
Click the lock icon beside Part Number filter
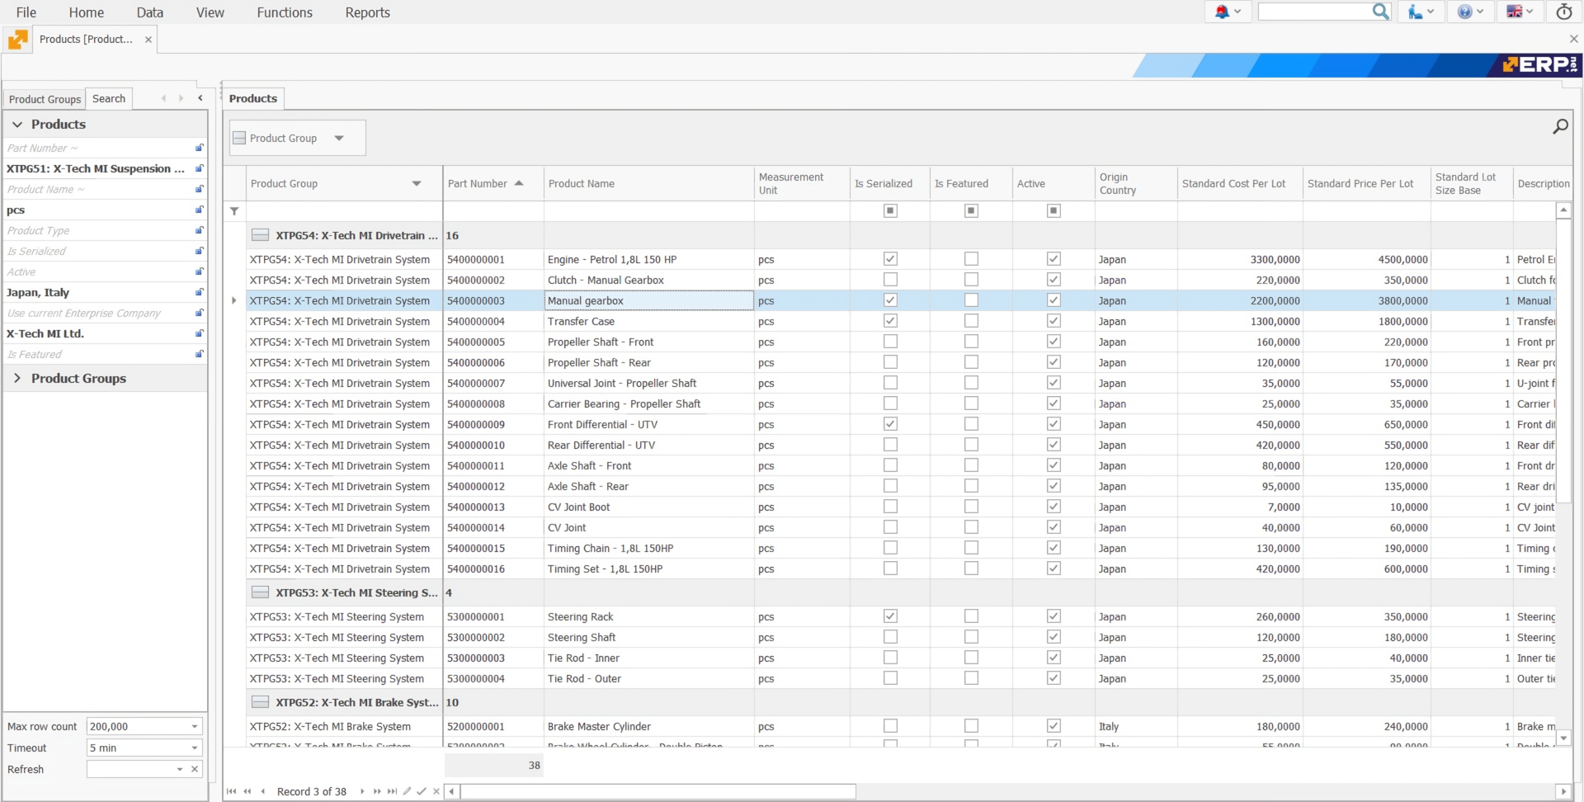pos(199,148)
